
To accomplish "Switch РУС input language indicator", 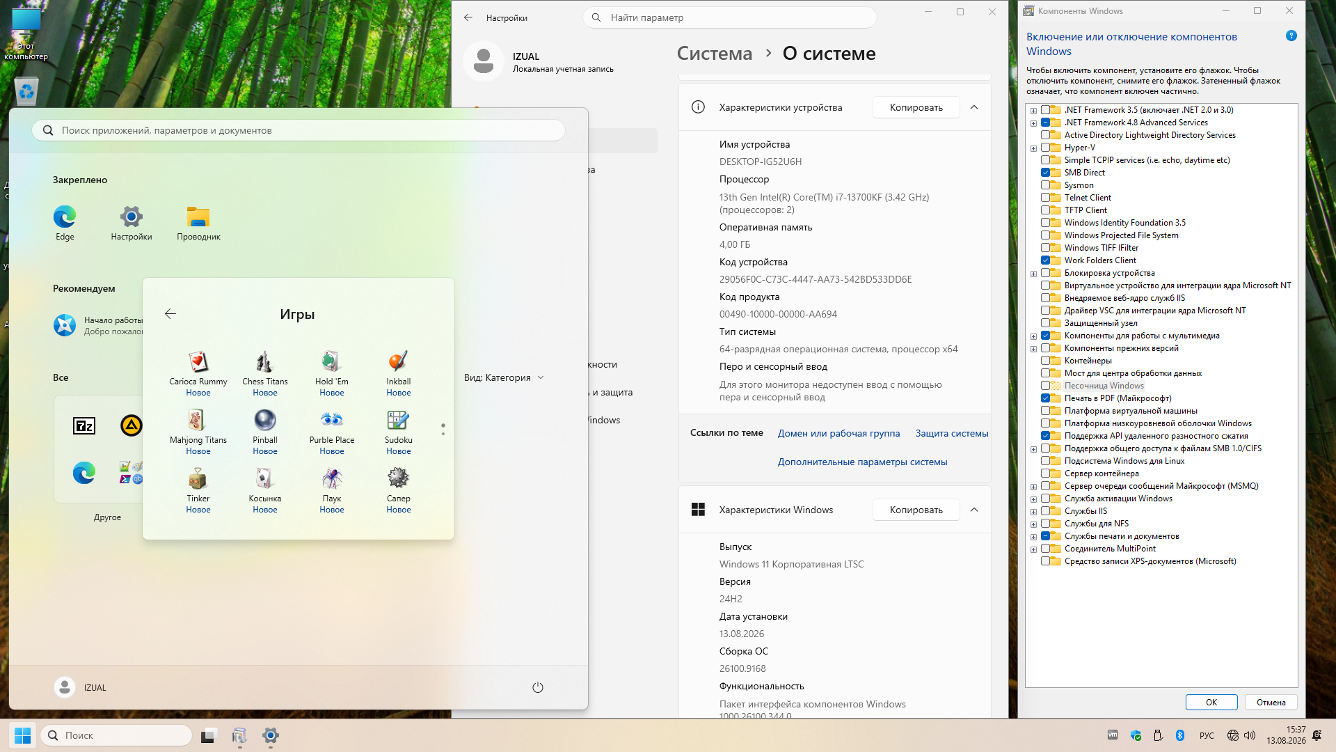I will 1207,735.
